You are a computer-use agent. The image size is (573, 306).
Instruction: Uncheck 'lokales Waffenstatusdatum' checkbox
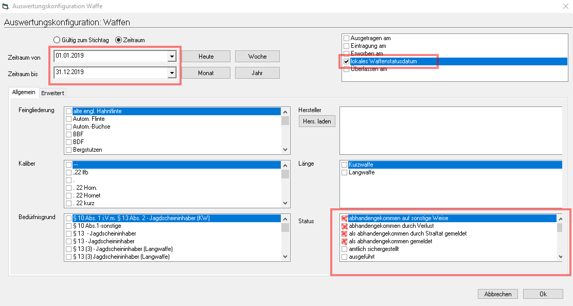347,62
